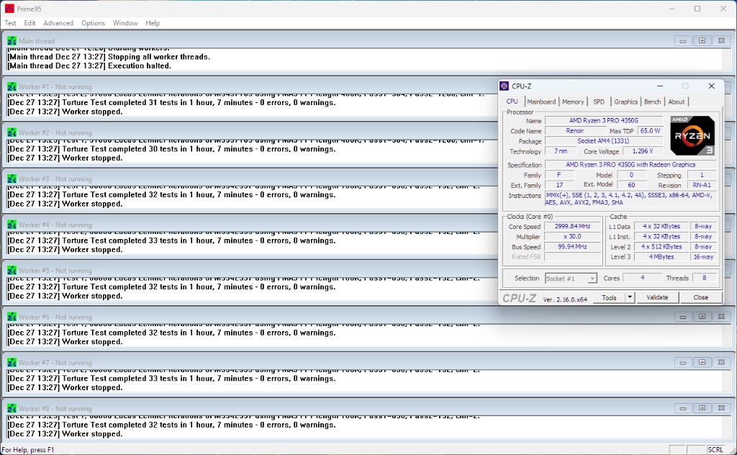Switch to the Mainboard tab

tap(541, 102)
